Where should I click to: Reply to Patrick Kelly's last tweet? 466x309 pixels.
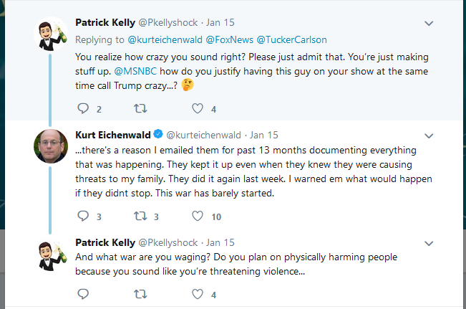pyautogui.click(x=83, y=294)
